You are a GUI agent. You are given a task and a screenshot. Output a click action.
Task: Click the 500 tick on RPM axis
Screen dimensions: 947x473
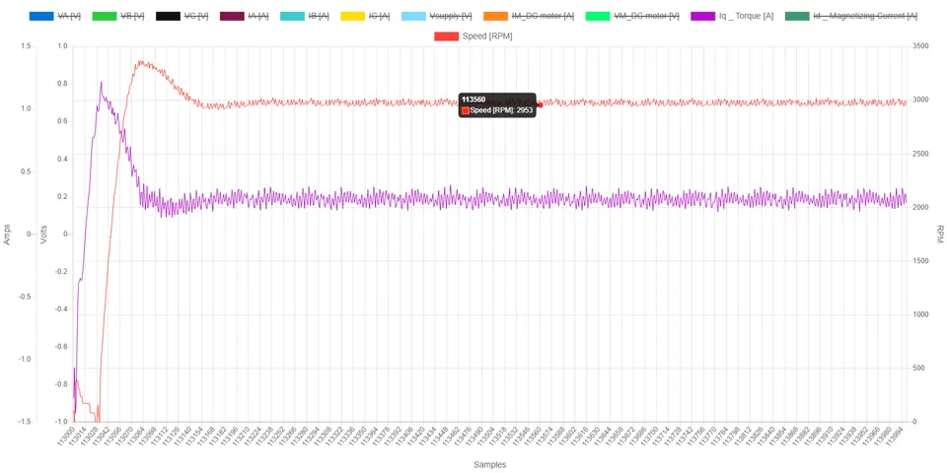coord(918,368)
